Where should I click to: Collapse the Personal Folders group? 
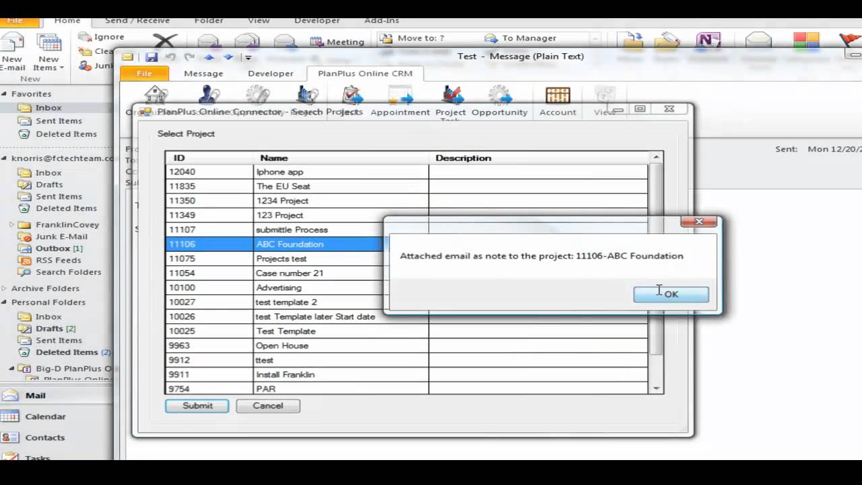(x=4, y=302)
